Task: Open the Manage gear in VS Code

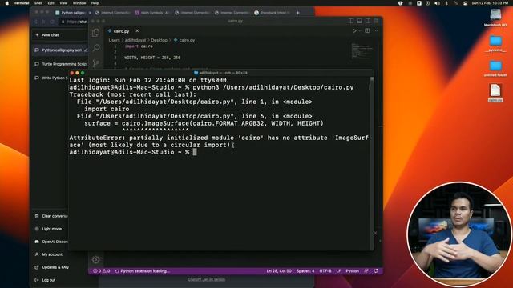Action: pyautogui.click(x=95, y=259)
